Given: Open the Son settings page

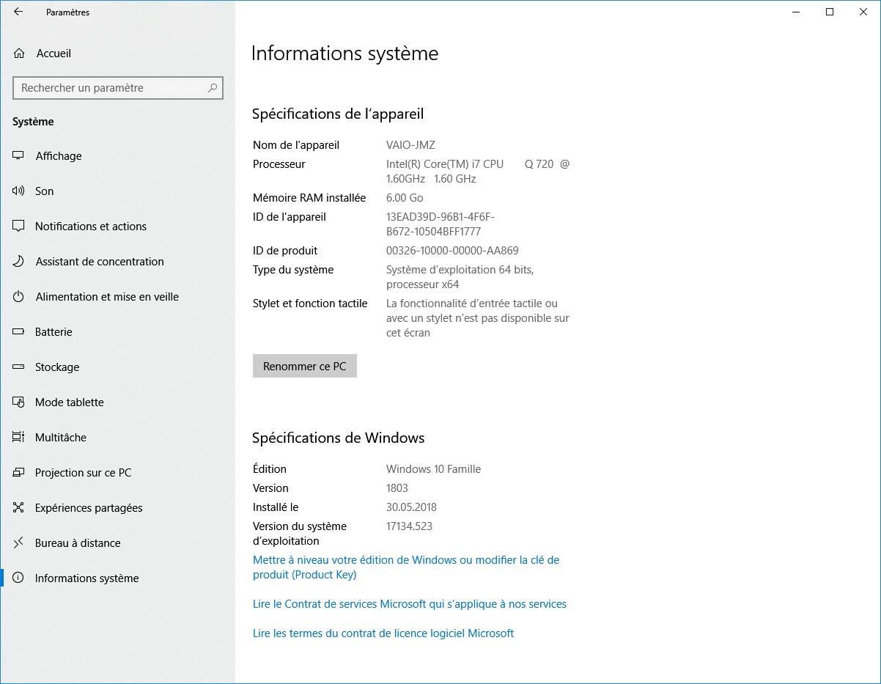Looking at the screenshot, I should point(117,191).
